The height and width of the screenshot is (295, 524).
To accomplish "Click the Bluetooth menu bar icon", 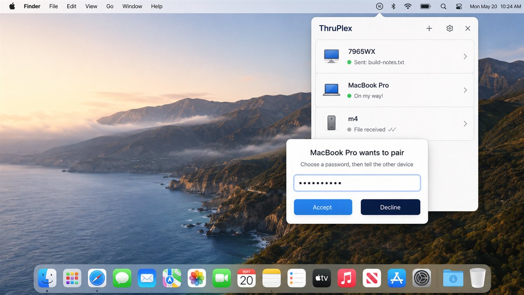I will pos(393,7).
